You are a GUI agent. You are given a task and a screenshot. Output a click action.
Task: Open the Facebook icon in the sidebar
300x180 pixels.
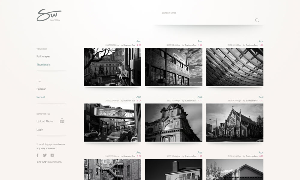38,155
